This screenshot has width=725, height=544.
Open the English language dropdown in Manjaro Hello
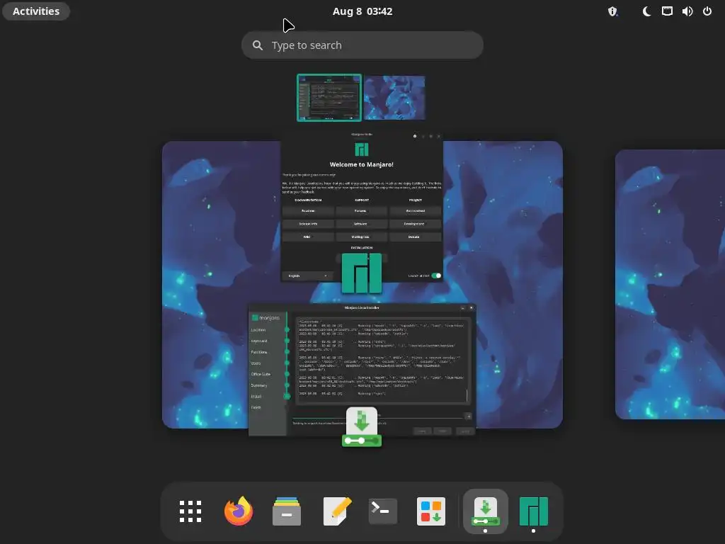click(307, 276)
